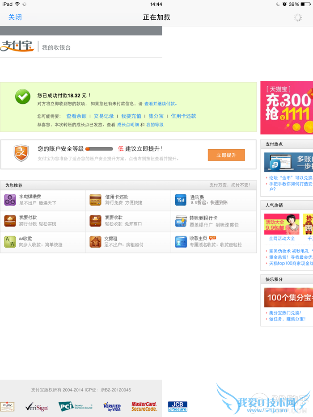313x417 pixels.
Task: Open the 我要付款 text entry
Action: click(28, 218)
